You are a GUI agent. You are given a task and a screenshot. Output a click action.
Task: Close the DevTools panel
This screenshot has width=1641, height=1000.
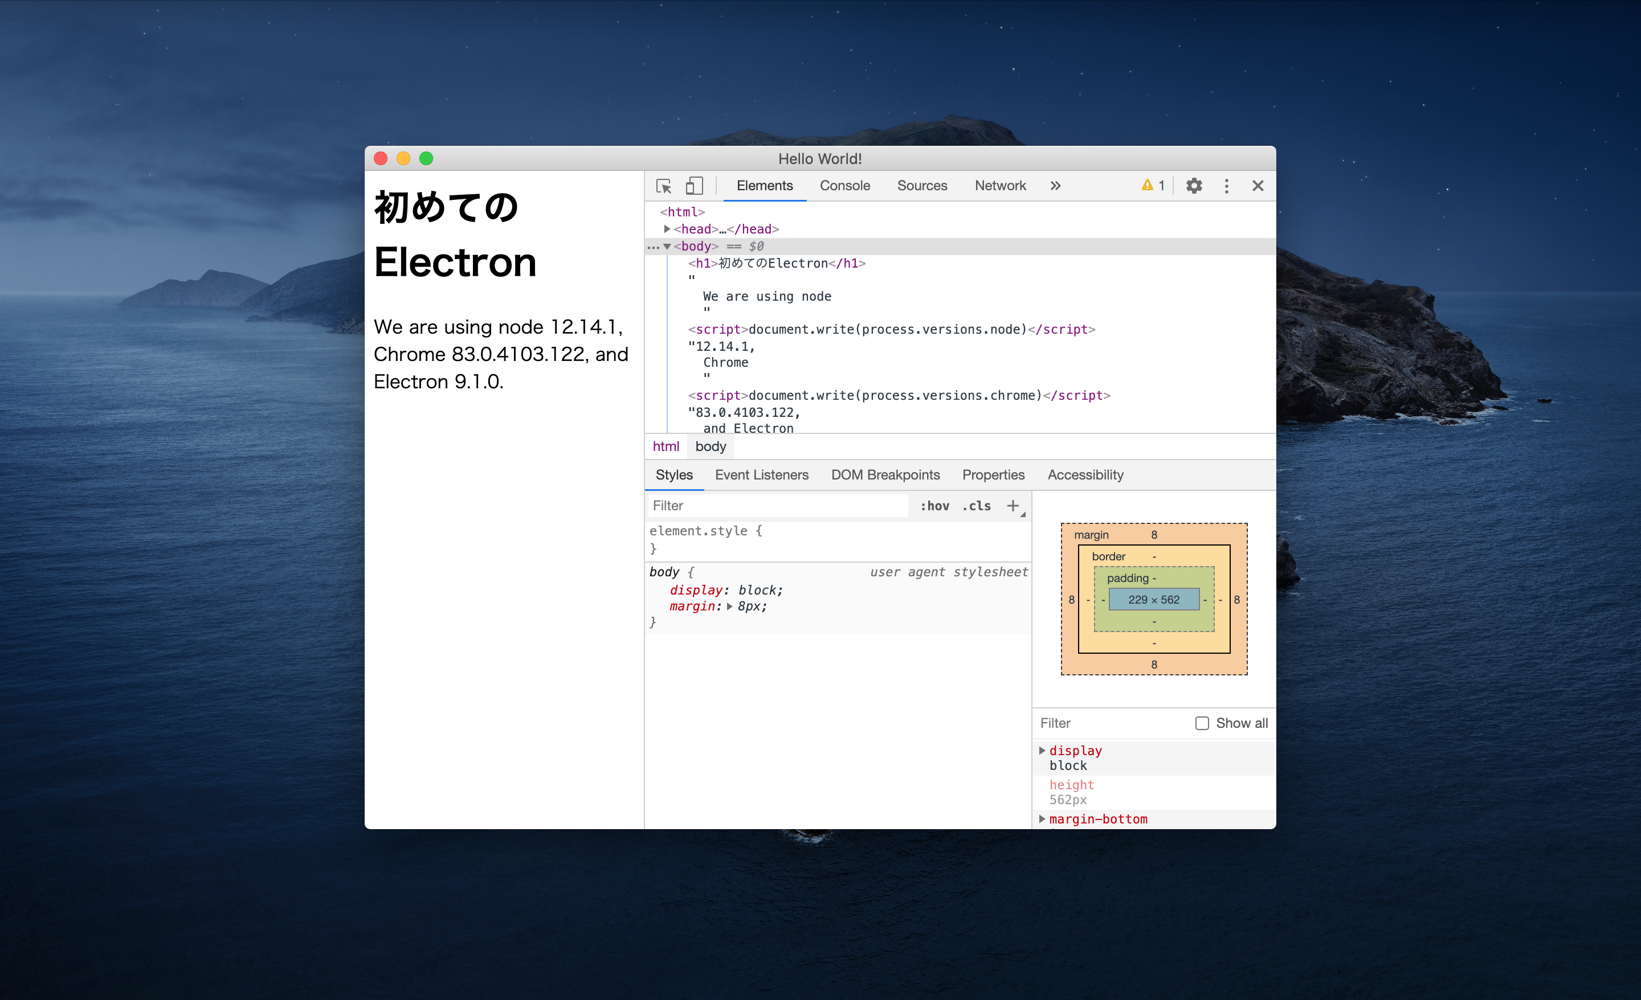1258,186
